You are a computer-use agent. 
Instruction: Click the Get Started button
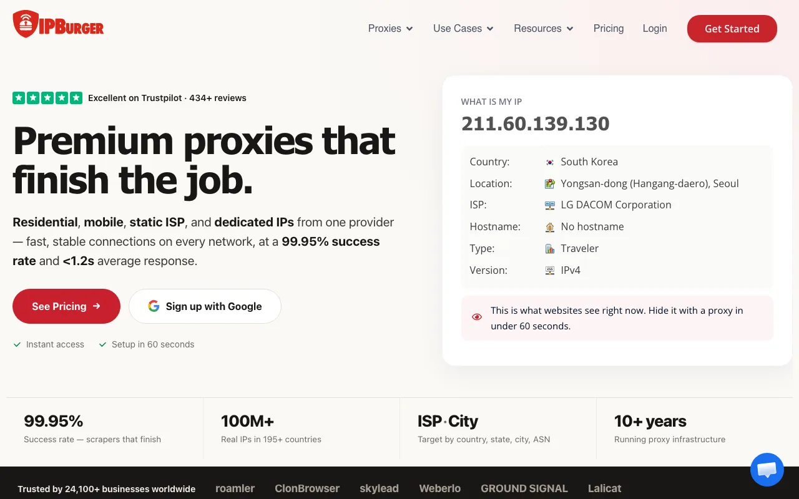coord(732,29)
